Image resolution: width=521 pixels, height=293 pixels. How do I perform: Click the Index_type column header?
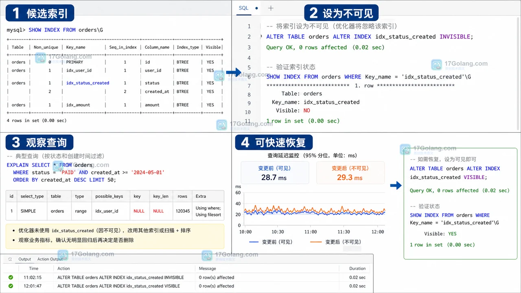[188, 47]
